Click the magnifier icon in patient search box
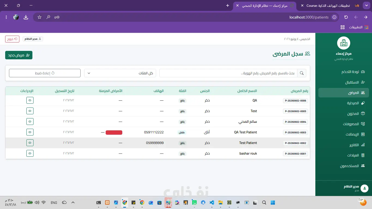 coord(302,73)
